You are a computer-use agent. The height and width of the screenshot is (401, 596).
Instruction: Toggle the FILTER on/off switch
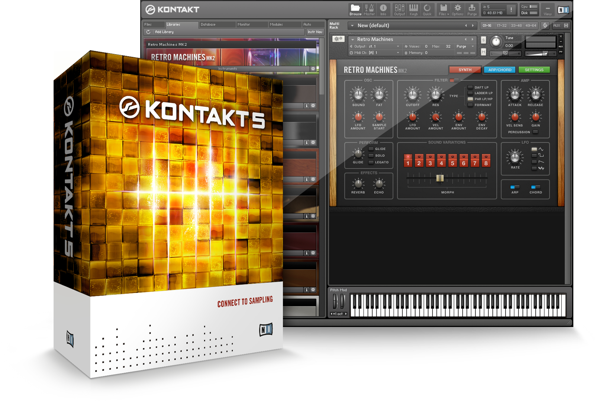(454, 80)
